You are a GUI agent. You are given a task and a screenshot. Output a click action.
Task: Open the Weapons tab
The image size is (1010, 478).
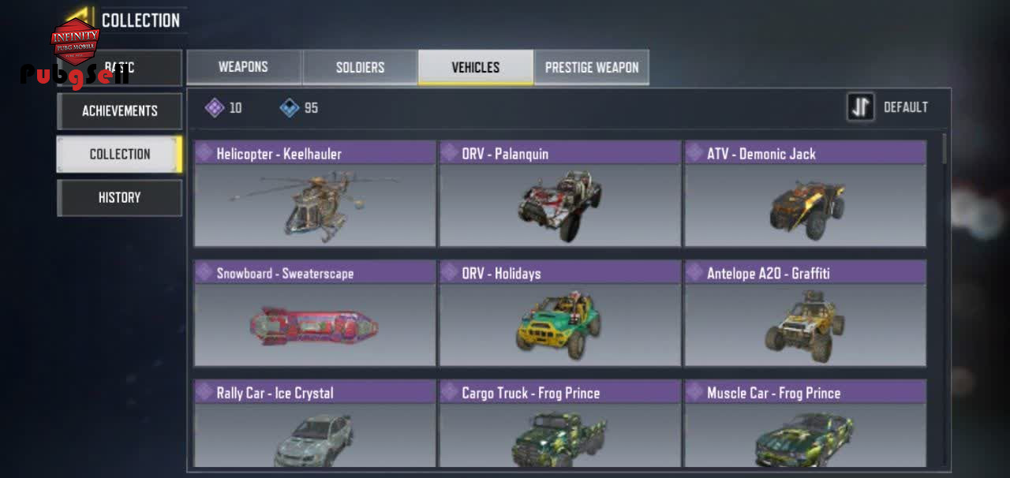point(243,67)
